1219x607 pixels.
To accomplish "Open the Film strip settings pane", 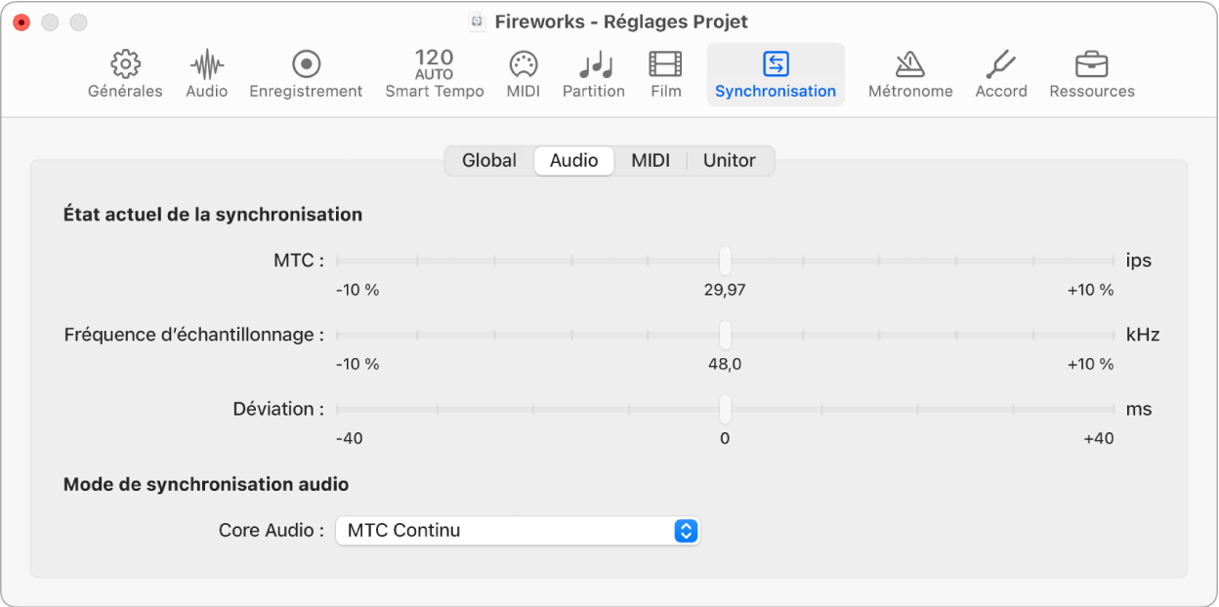I will coord(665,65).
